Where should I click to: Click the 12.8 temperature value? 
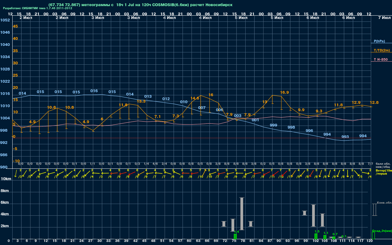[x=374, y=103]
